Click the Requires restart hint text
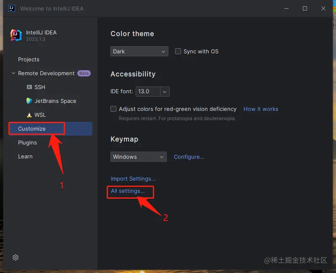This screenshot has height=273, width=336. (177, 118)
